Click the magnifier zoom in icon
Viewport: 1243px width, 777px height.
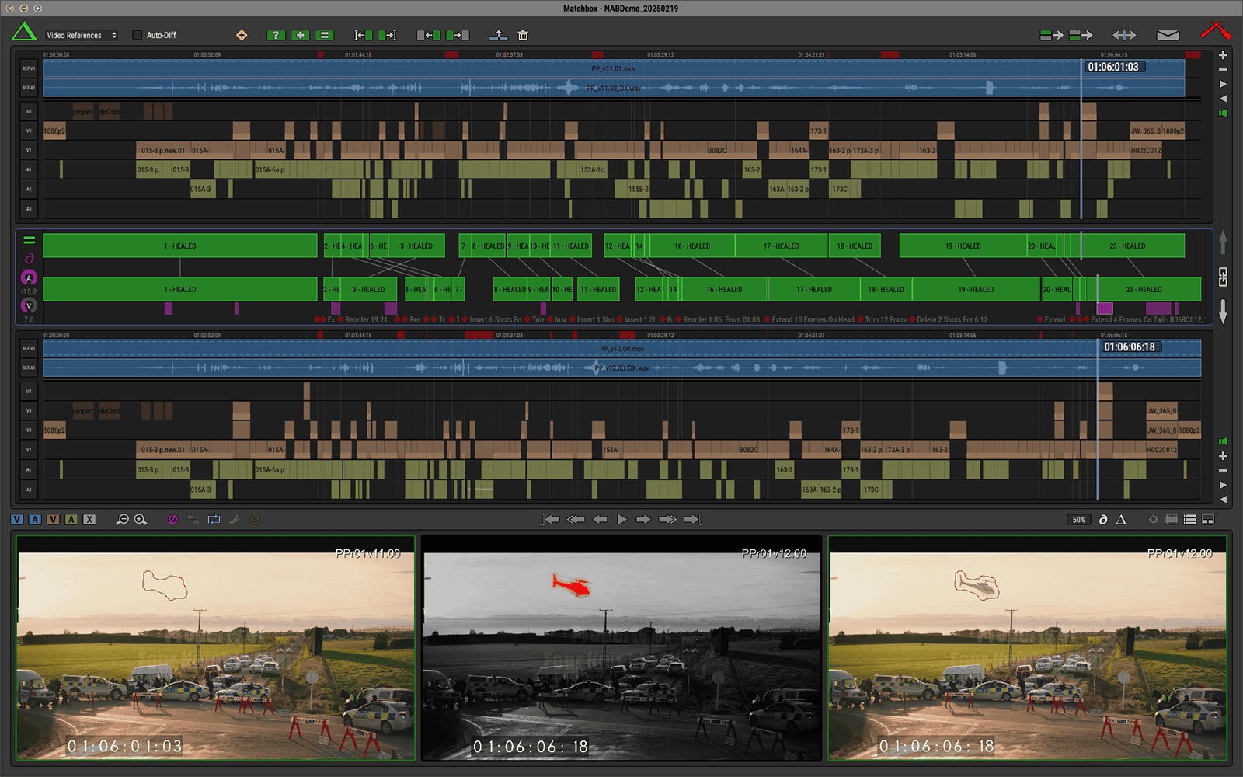141,519
